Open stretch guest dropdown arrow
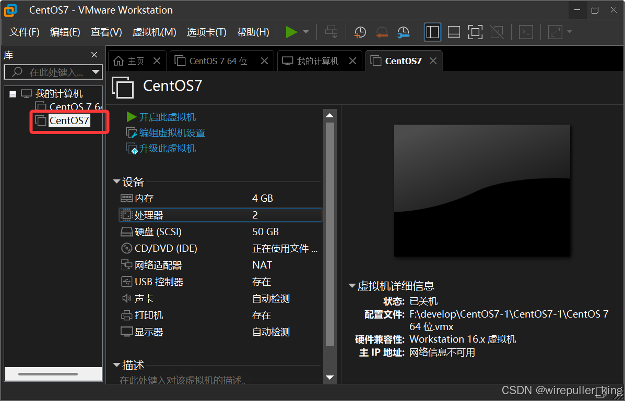The image size is (625, 401). [x=569, y=32]
